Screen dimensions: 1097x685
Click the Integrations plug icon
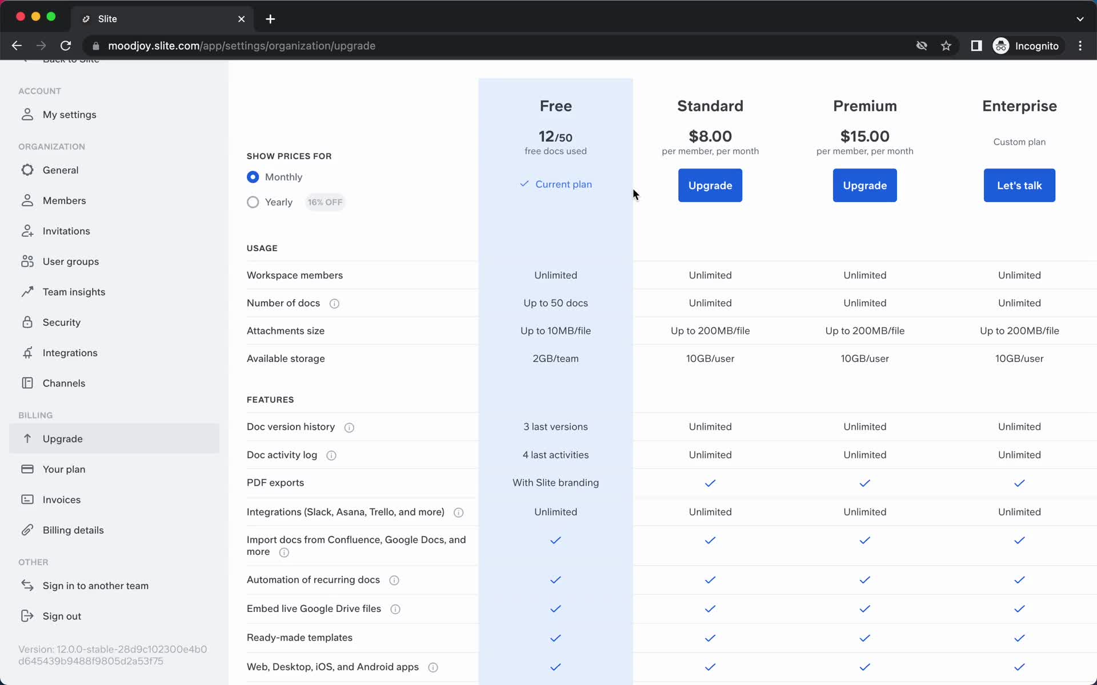(27, 353)
